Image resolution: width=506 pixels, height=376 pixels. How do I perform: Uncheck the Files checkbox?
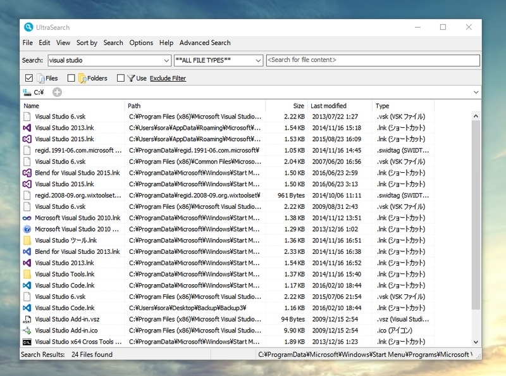28,78
